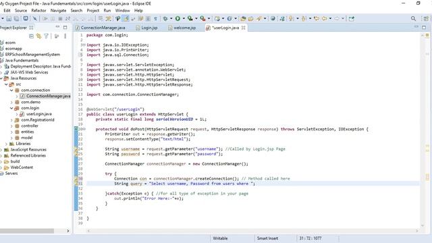432x243 pixels.
Task: Expand the com.demo package
Action: point(11,102)
